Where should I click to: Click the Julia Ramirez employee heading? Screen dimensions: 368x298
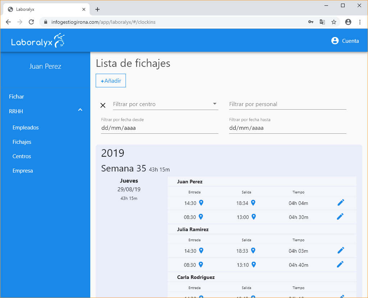pyautogui.click(x=193, y=229)
